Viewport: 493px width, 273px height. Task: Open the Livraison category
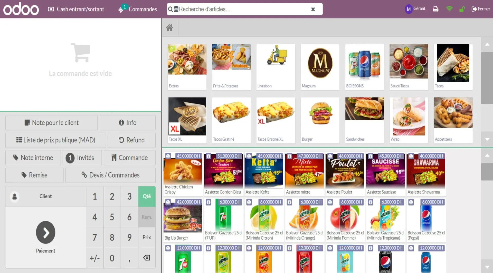click(x=276, y=67)
